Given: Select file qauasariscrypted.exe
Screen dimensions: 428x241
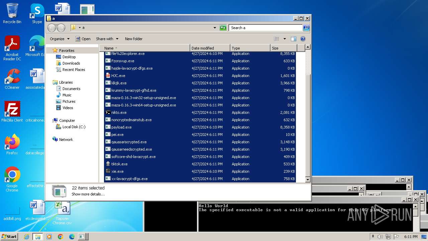Looking at the screenshot, I should point(129,142).
